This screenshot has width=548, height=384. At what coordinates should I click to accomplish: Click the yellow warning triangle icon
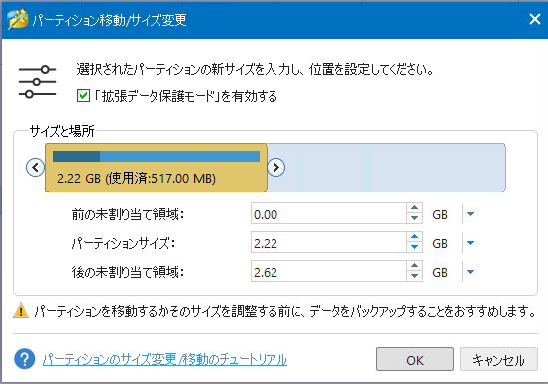[x=21, y=311]
